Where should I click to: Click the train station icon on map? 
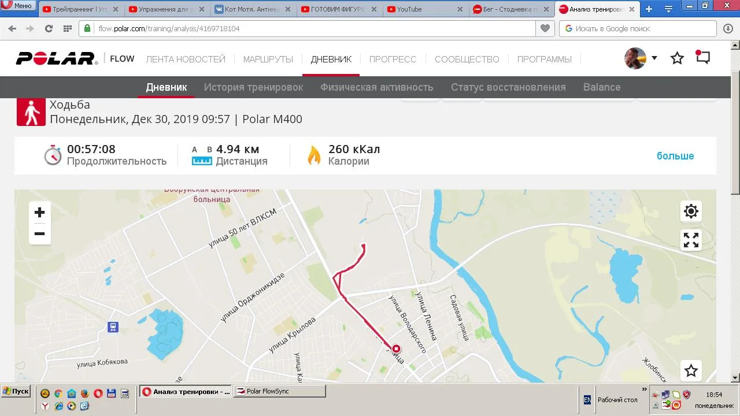(113, 327)
